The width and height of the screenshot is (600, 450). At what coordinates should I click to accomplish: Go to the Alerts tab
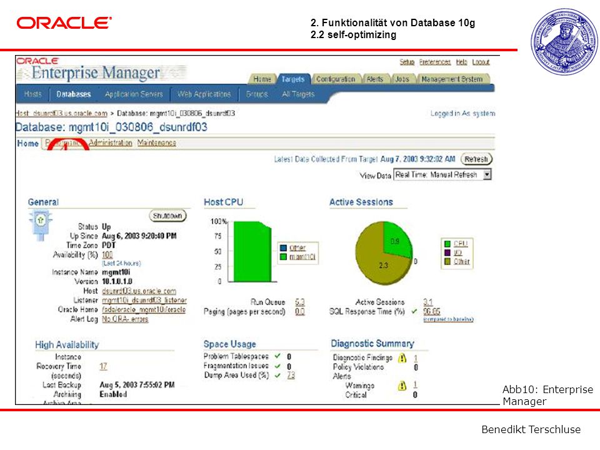coord(374,79)
